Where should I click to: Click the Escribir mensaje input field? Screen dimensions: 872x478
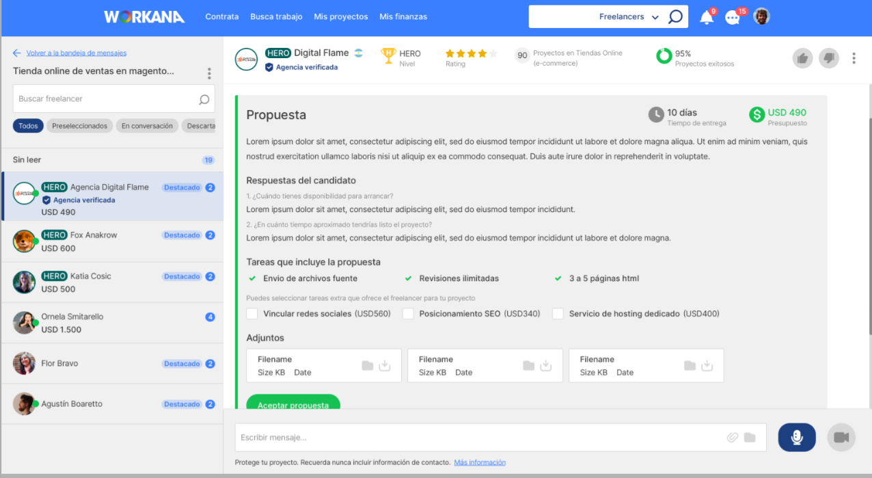click(x=478, y=438)
